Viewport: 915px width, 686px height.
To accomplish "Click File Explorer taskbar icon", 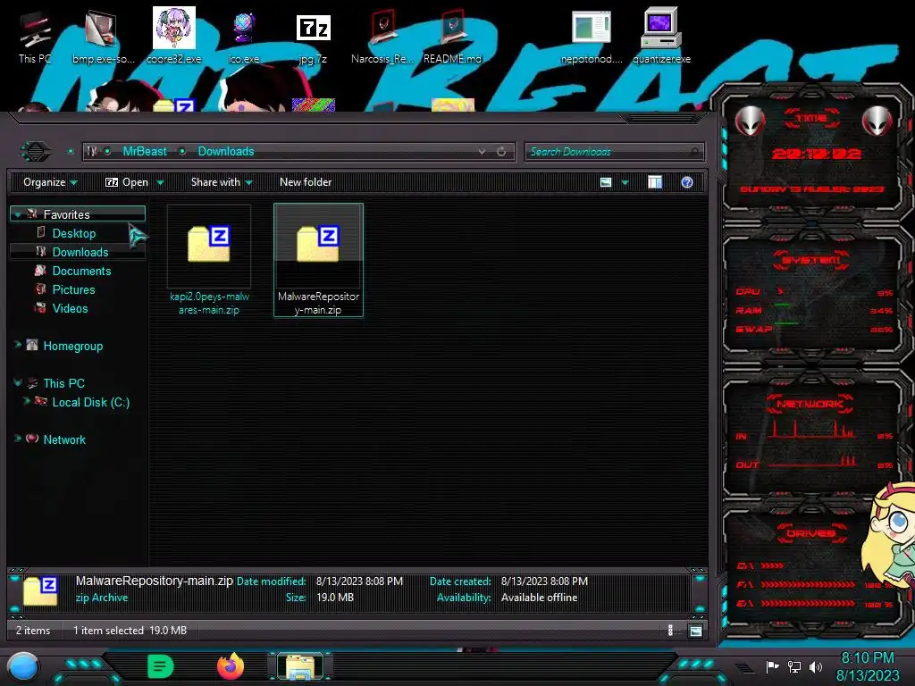I will click(300, 667).
